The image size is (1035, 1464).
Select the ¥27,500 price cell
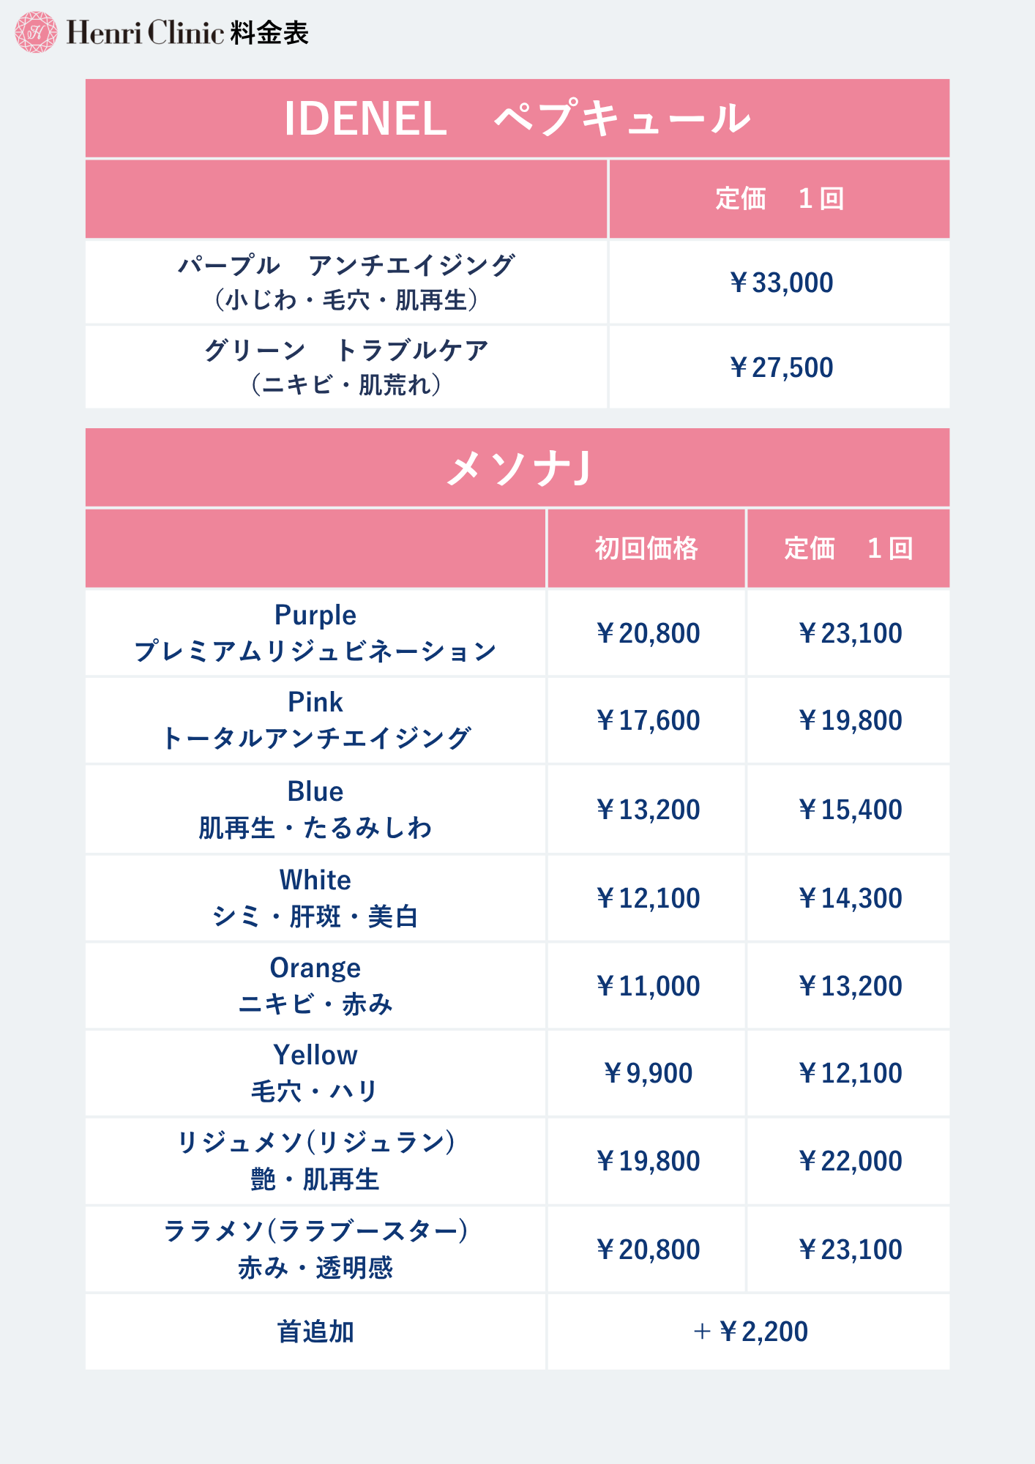point(780,367)
